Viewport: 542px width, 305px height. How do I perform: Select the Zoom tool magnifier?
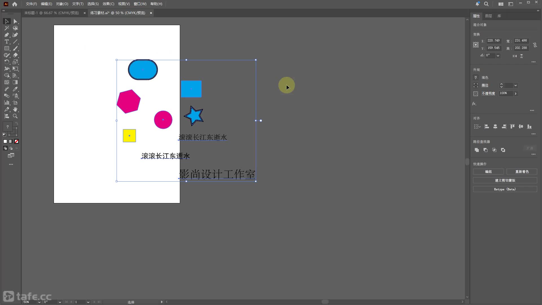(16, 116)
